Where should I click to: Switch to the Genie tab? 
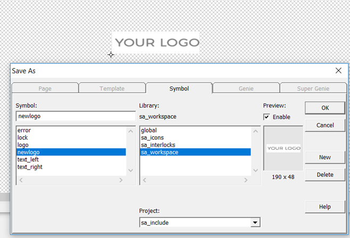246,89
